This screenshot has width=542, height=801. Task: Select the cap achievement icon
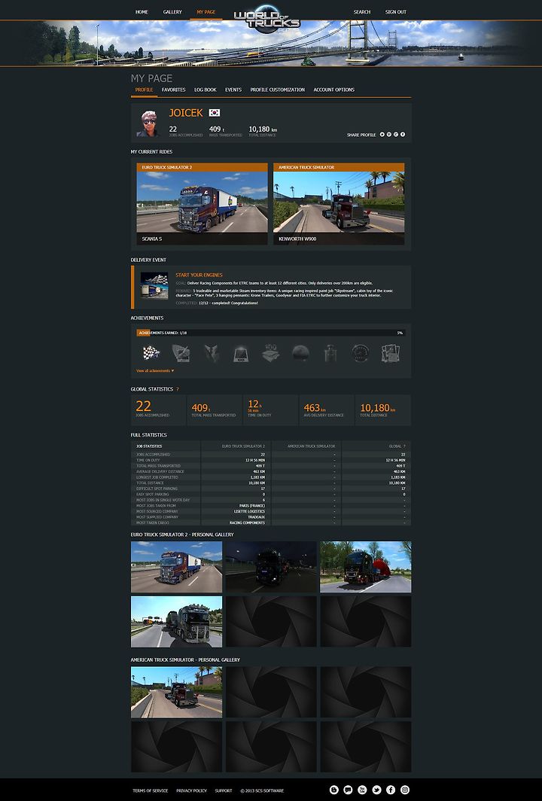[300, 352]
